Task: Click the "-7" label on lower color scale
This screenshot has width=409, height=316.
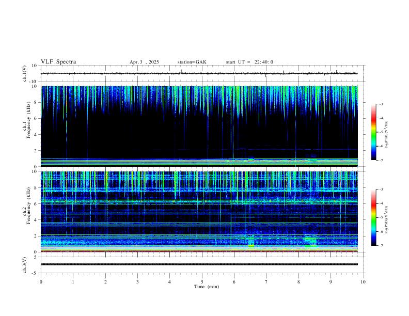Action: pyautogui.click(x=381, y=246)
